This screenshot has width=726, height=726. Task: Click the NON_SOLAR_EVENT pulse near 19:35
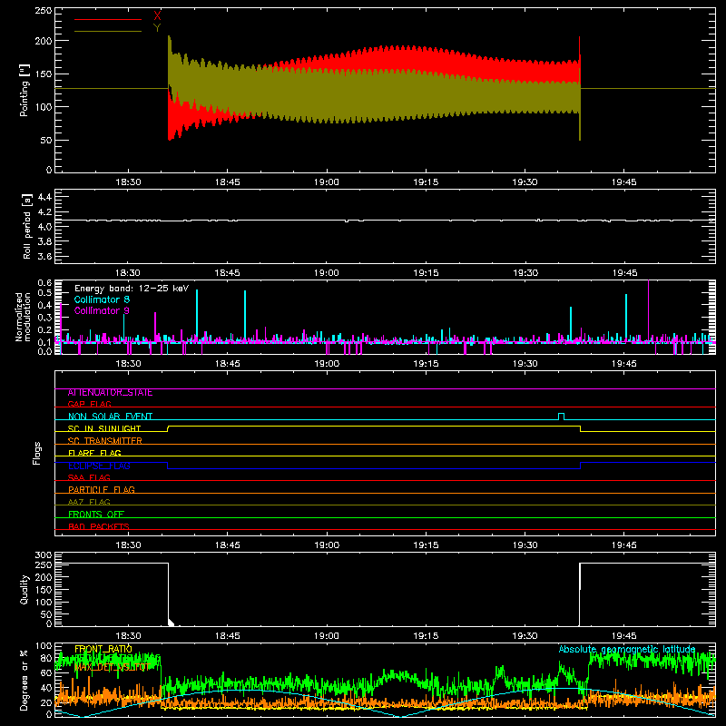(x=561, y=416)
